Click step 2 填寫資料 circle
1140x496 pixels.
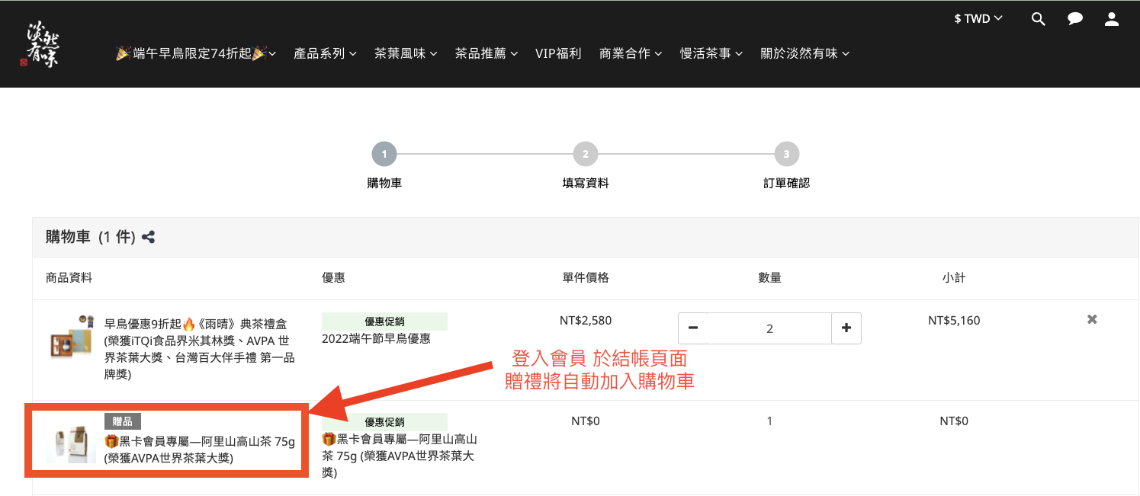585,155
